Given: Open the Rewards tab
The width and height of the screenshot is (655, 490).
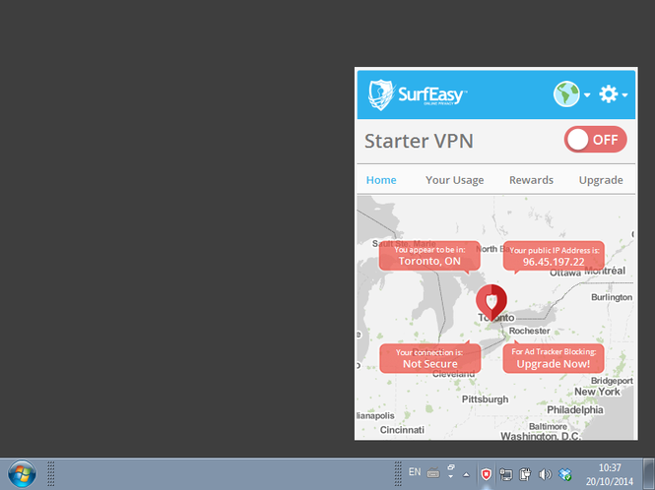Looking at the screenshot, I should coord(531,180).
